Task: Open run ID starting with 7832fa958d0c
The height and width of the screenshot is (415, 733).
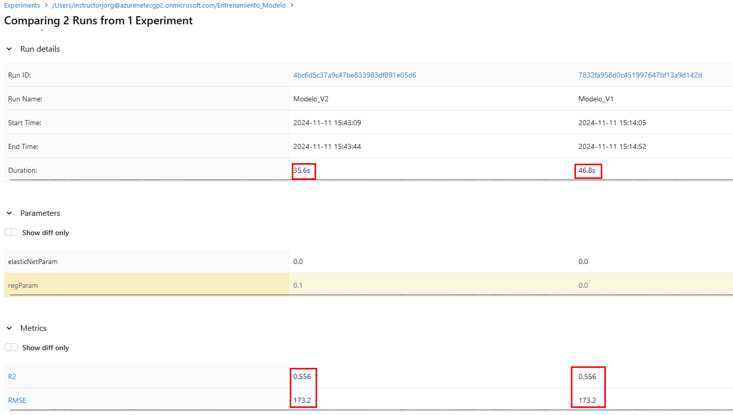Action: coord(640,75)
